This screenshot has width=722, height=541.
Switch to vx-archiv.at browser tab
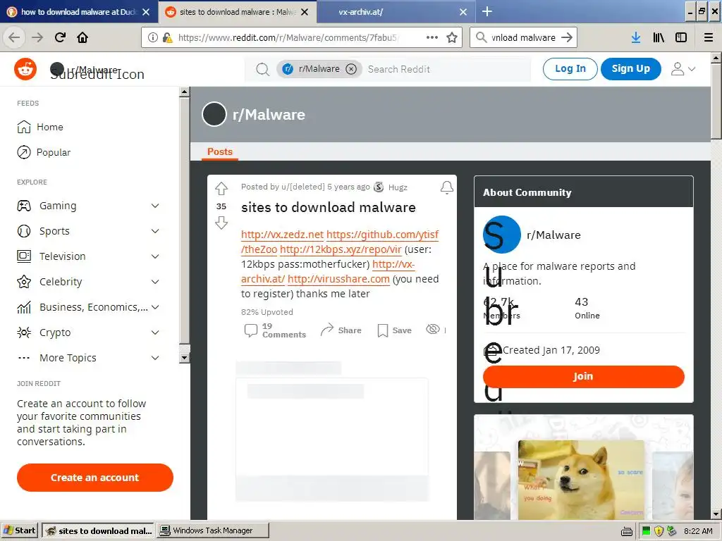tap(360, 12)
